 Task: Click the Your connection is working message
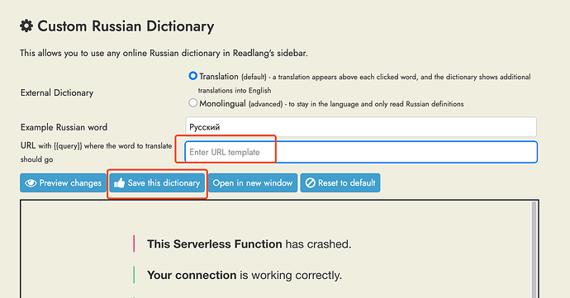245,275
